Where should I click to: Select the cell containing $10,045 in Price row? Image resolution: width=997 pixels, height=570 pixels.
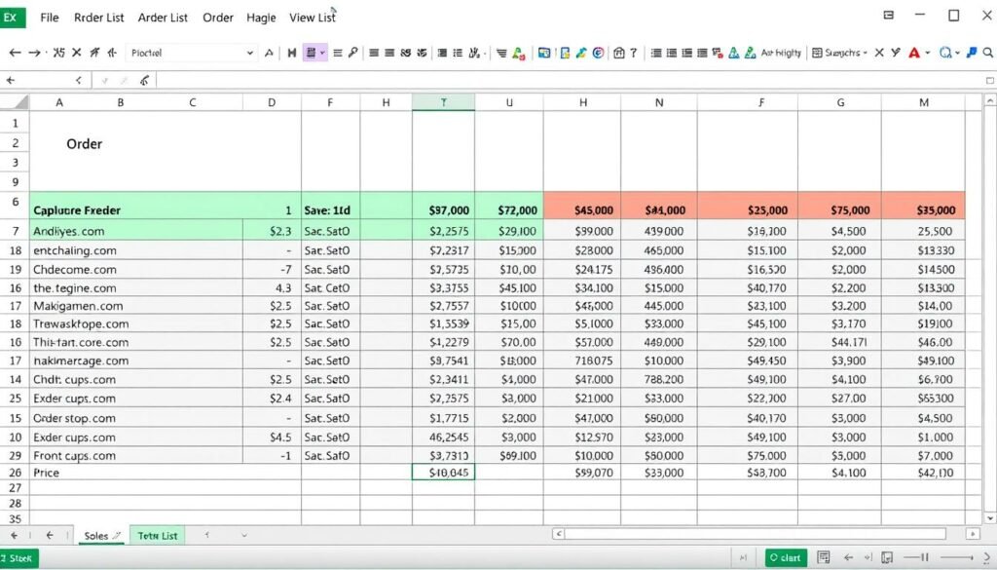point(443,473)
